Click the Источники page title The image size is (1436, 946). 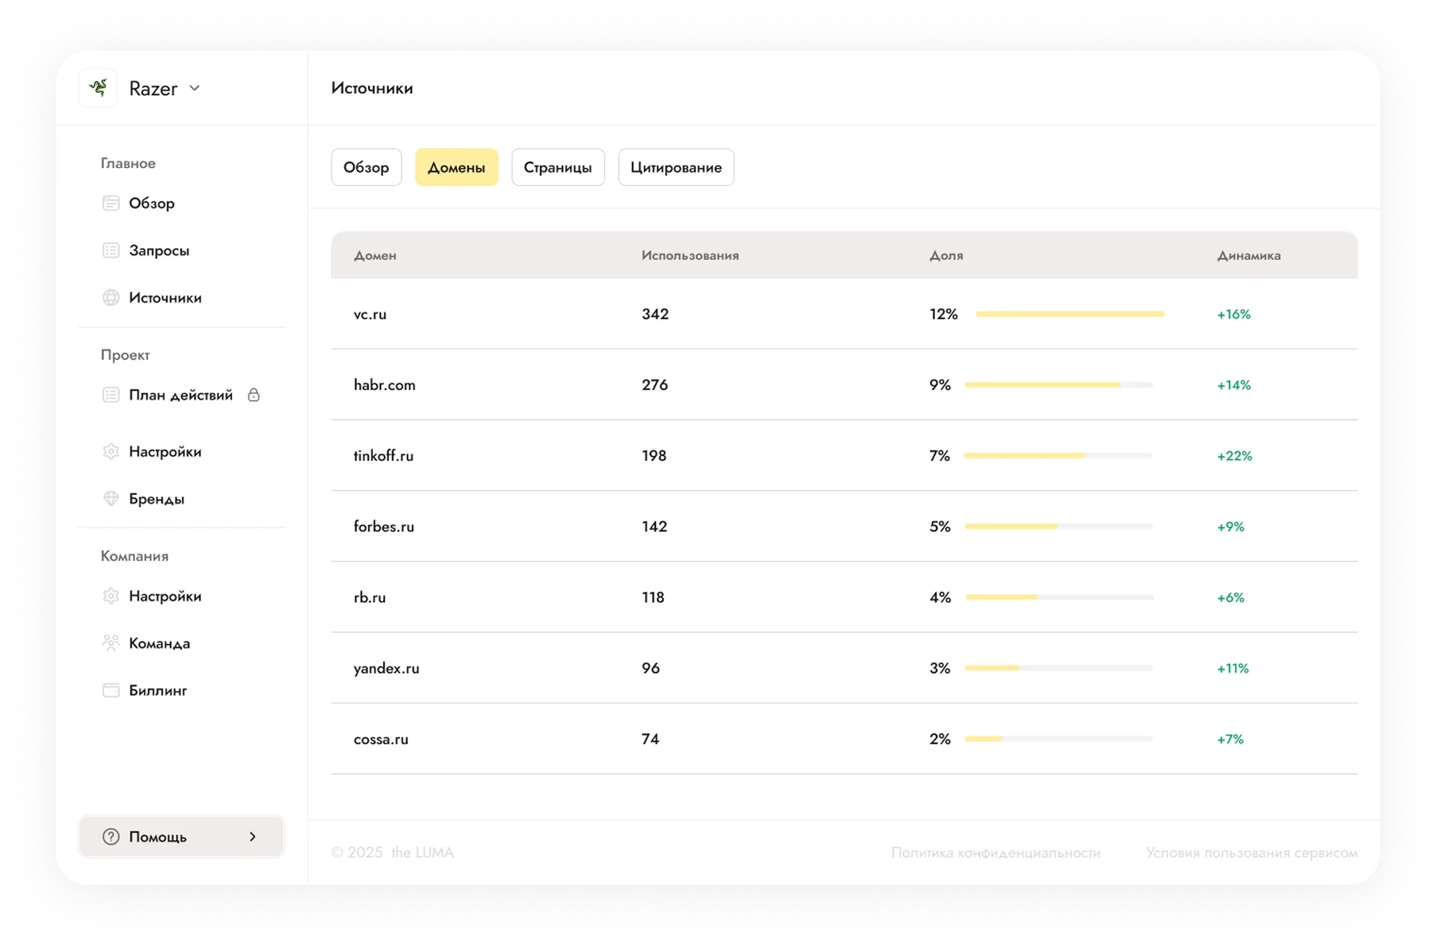tap(372, 88)
